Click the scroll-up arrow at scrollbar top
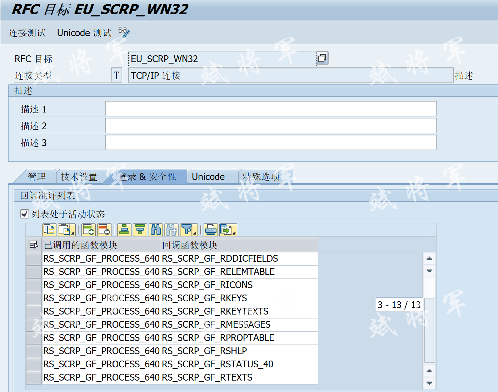Screen dimensions: 498x392 pyautogui.click(x=429, y=258)
